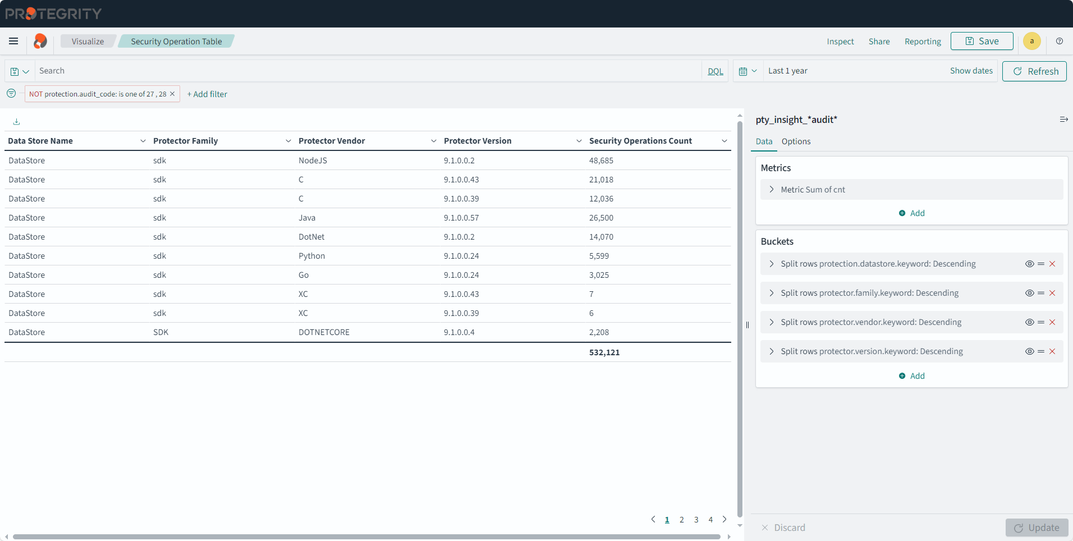Open the saved queries menu icon
This screenshot has width=1073, height=541.
coord(20,71)
